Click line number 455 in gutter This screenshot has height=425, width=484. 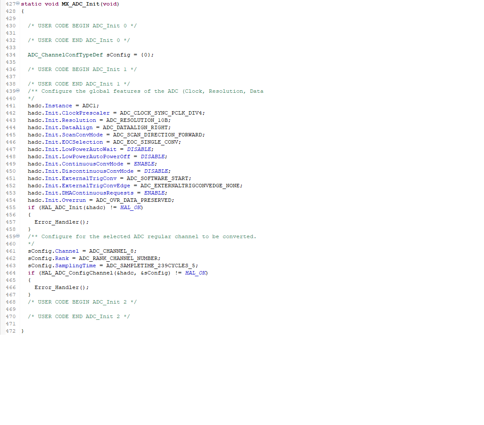point(11,207)
